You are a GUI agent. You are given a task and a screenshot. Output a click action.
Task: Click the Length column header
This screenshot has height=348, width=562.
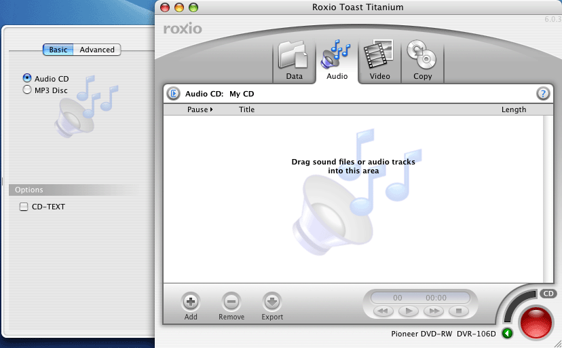[514, 109]
